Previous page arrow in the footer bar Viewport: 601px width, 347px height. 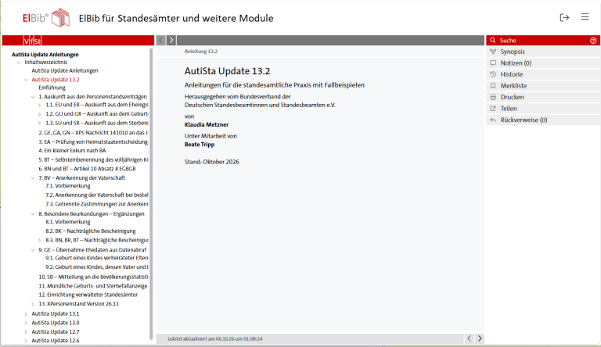coord(470,338)
